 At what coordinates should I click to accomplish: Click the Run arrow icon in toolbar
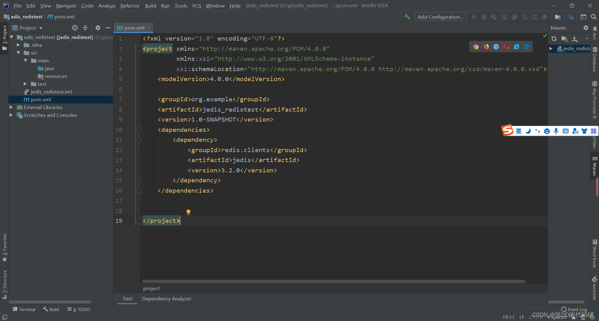(474, 17)
